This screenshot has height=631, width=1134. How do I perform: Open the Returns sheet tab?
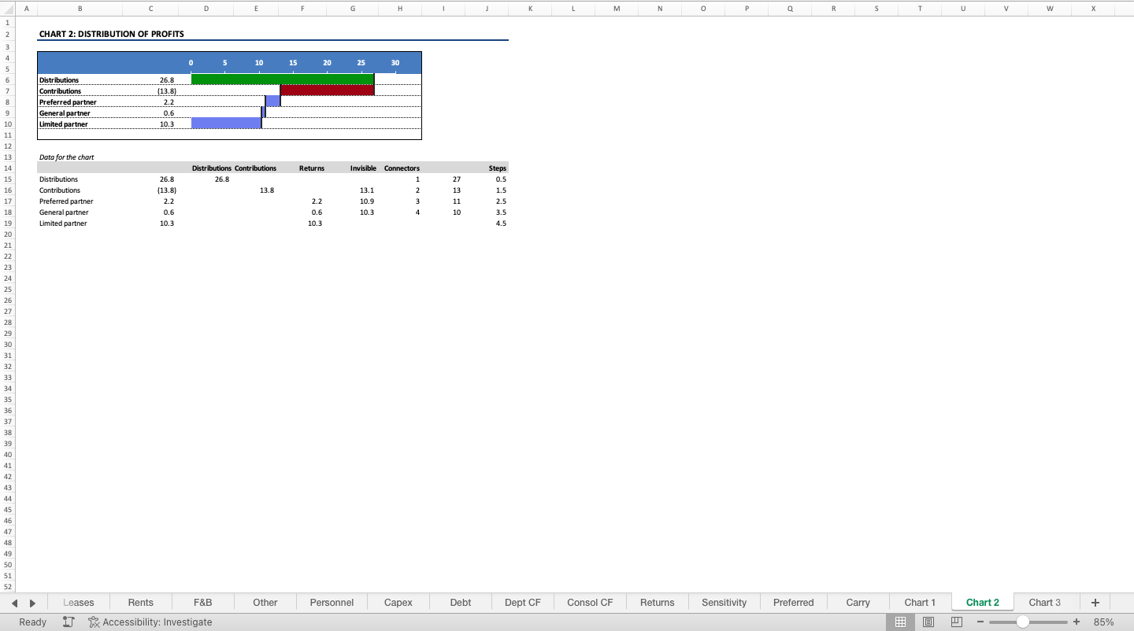[x=657, y=603]
